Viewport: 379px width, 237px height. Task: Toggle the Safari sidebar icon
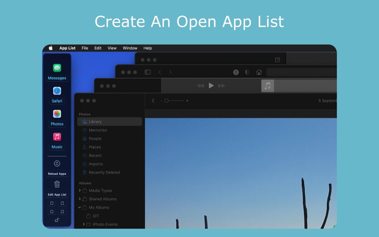pos(148,72)
